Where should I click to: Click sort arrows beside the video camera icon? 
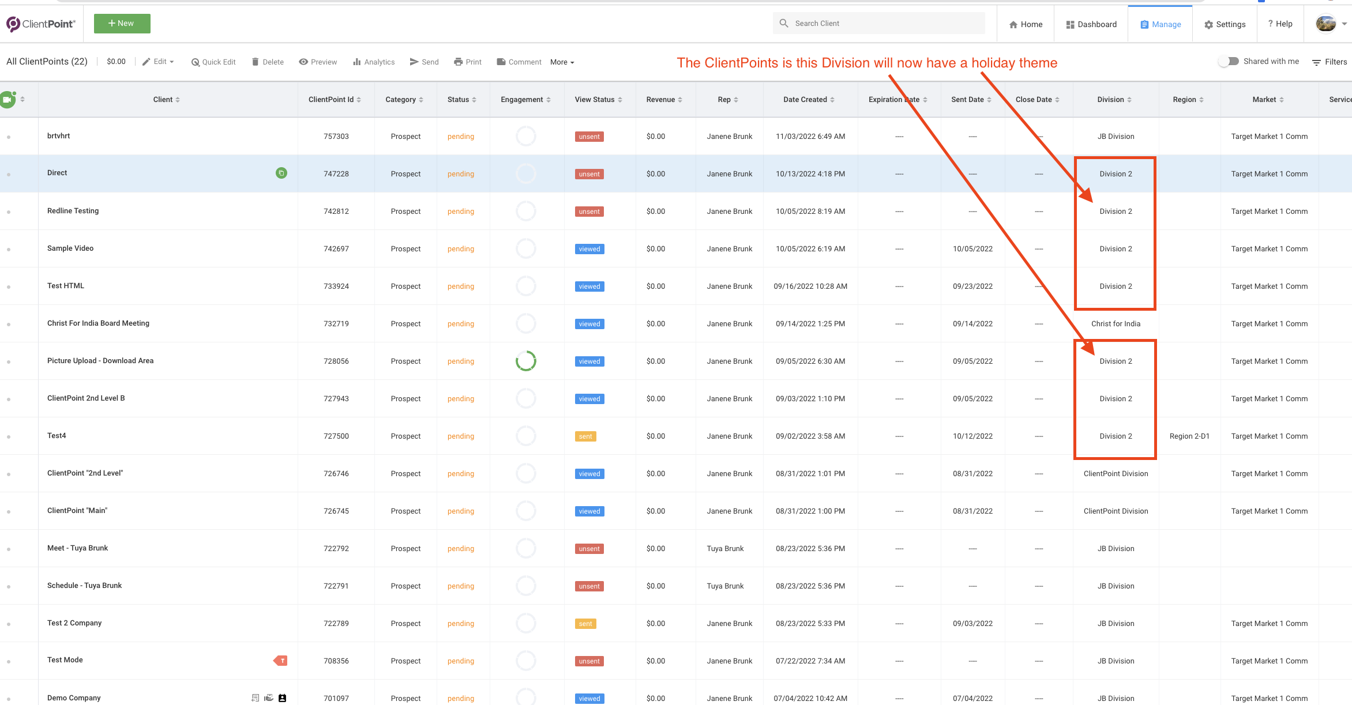[x=22, y=99]
